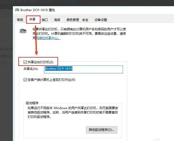Go to the 颜色管理 tab
This screenshot has height=141, width=174.
tap(73, 20)
